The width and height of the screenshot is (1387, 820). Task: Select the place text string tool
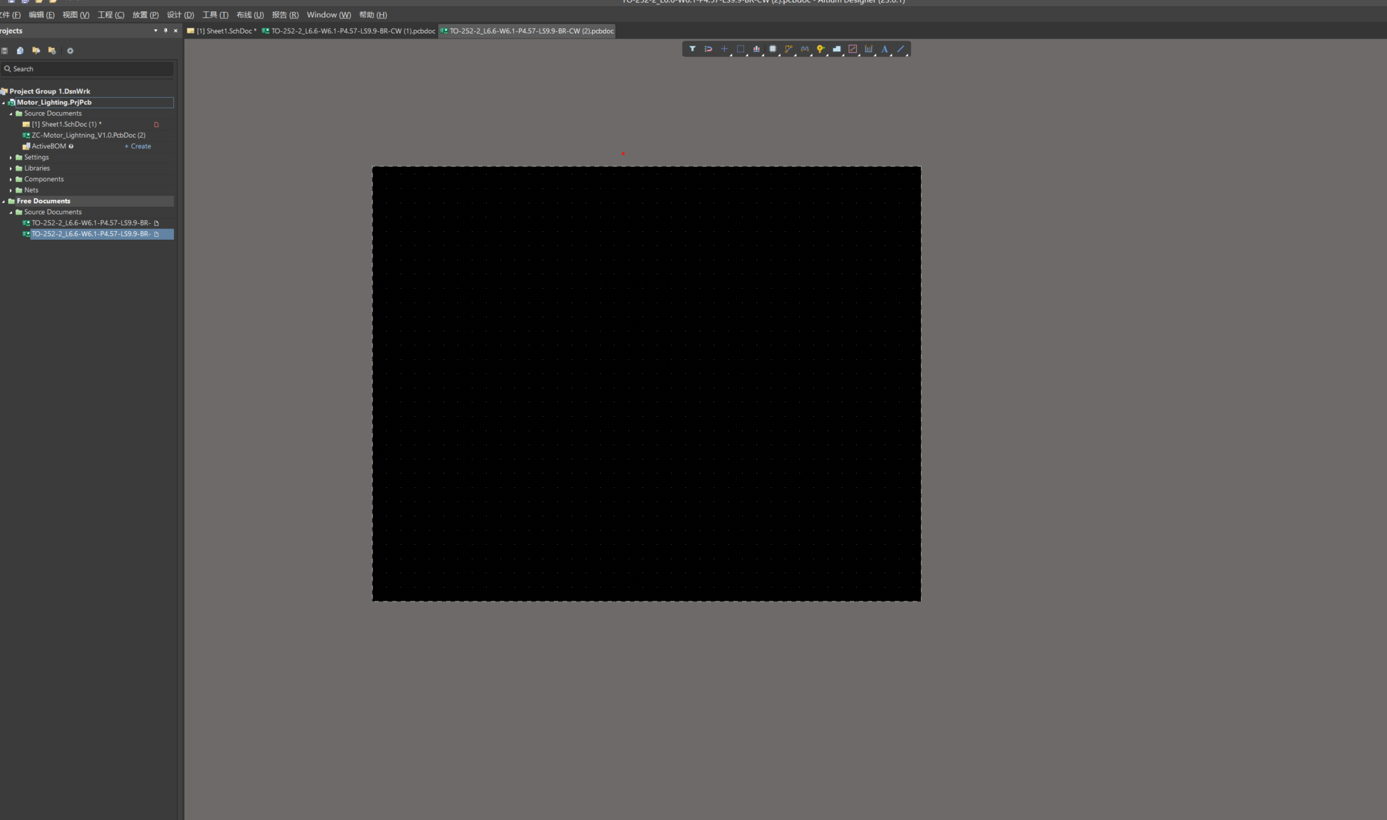[884, 49]
